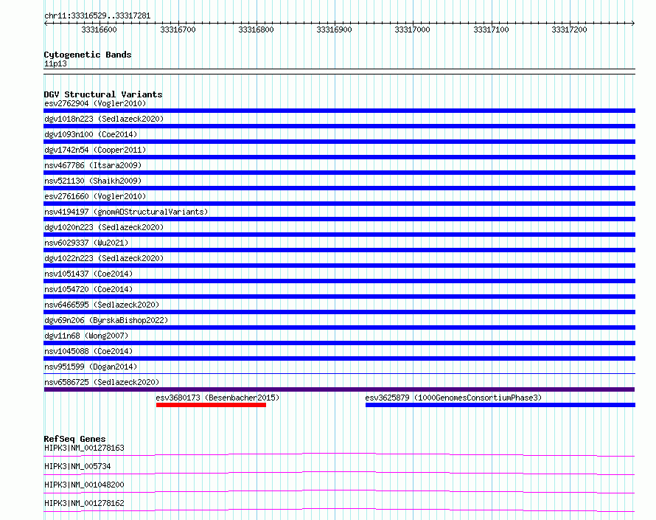Click the blue bar under nsv4194197
656x520 pixels.
coord(339,219)
